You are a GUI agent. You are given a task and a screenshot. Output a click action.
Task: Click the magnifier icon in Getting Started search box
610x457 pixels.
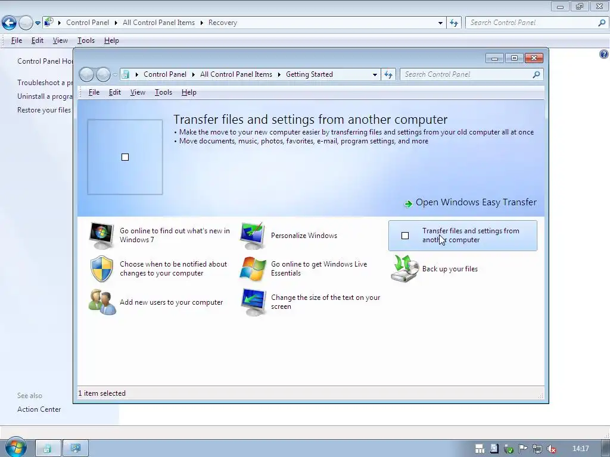click(537, 74)
